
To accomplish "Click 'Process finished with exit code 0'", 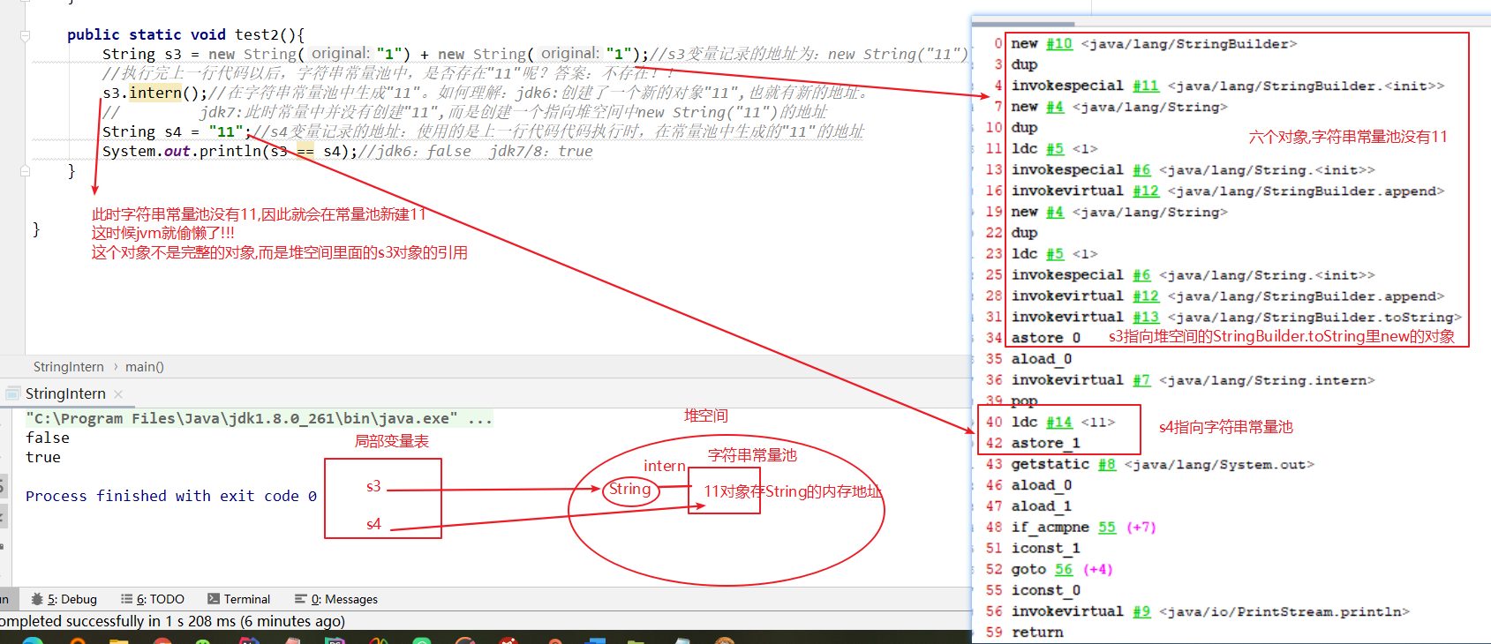I will pyautogui.click(x=171, y=496).
